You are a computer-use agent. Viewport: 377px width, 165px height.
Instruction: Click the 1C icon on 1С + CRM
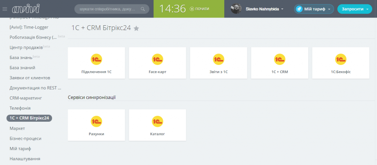tap(280, 59)
